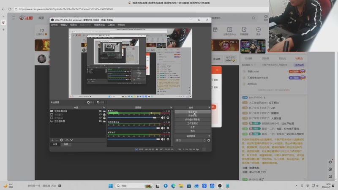
Task: Toggle visibility eye of 视频采集设备 source
Action: click(100, 111)
